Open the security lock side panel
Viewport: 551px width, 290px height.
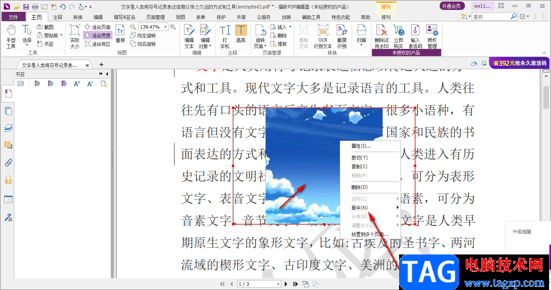[x=8, y=180]
